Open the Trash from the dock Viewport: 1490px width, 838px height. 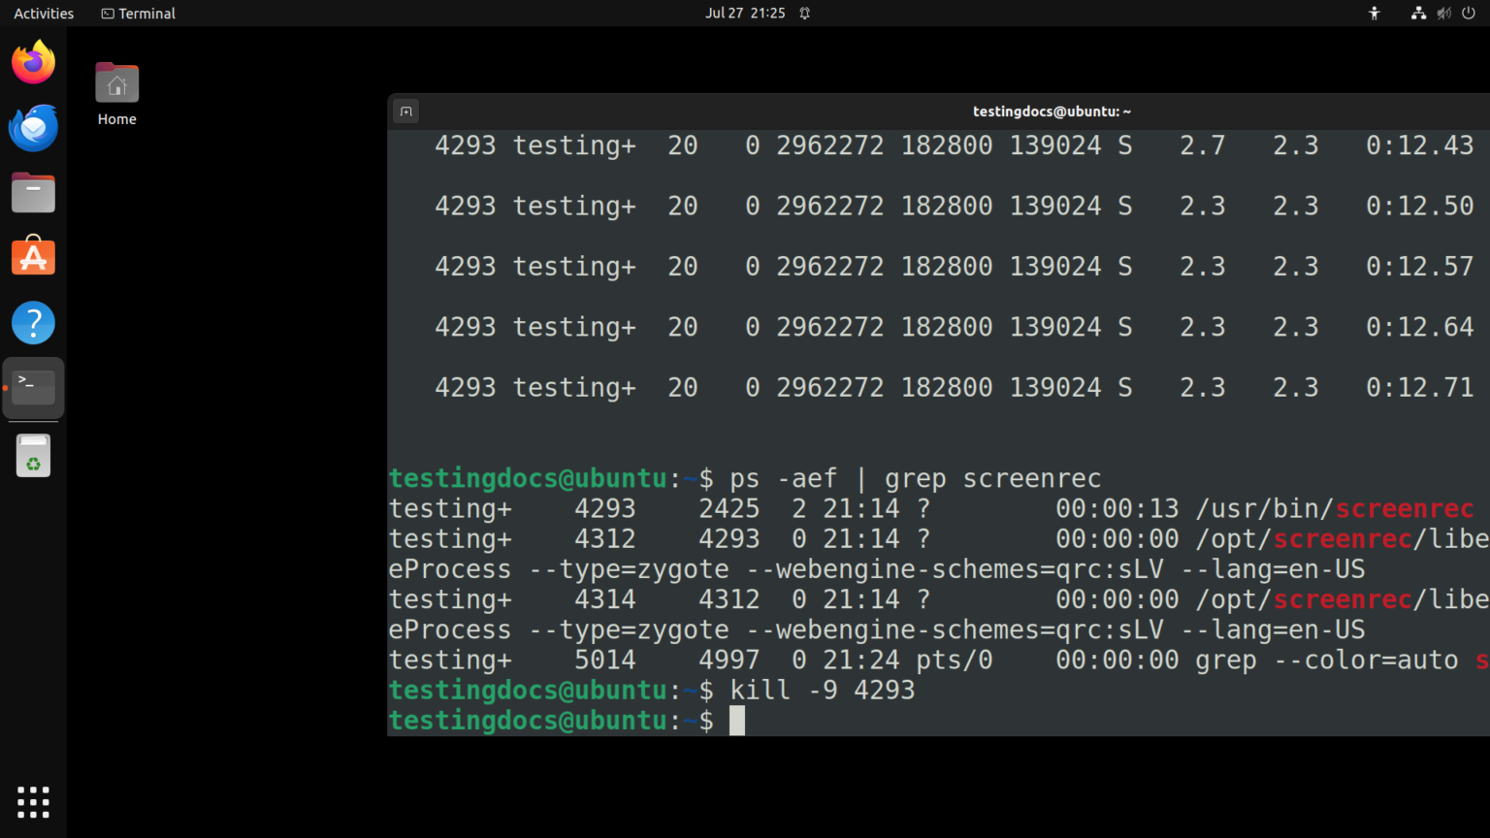pyautogui.click(x=33, y=455)
